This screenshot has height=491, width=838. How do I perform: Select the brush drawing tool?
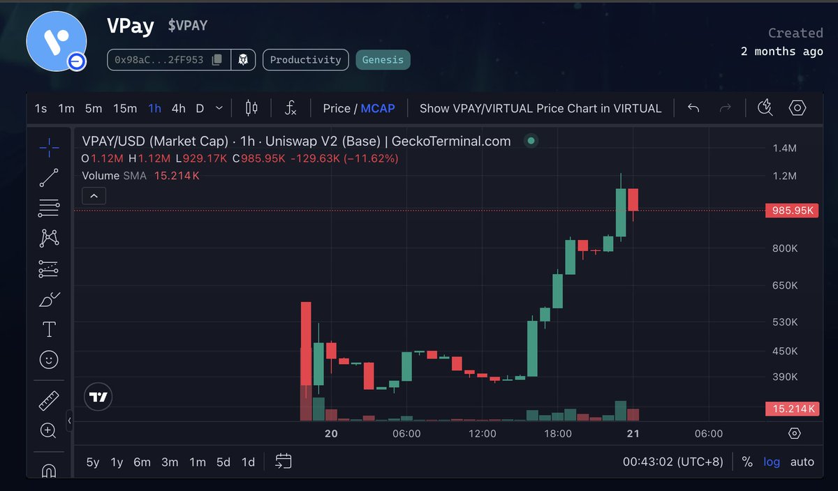point(49,299)
